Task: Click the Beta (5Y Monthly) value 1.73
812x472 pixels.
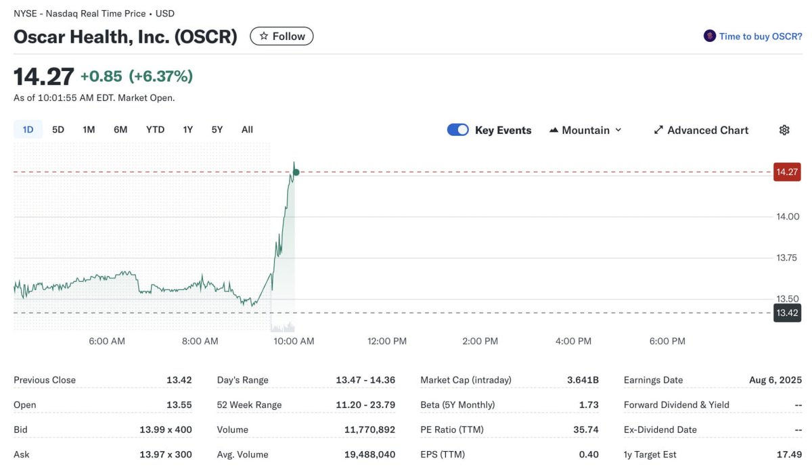Action: click(589, 405)
